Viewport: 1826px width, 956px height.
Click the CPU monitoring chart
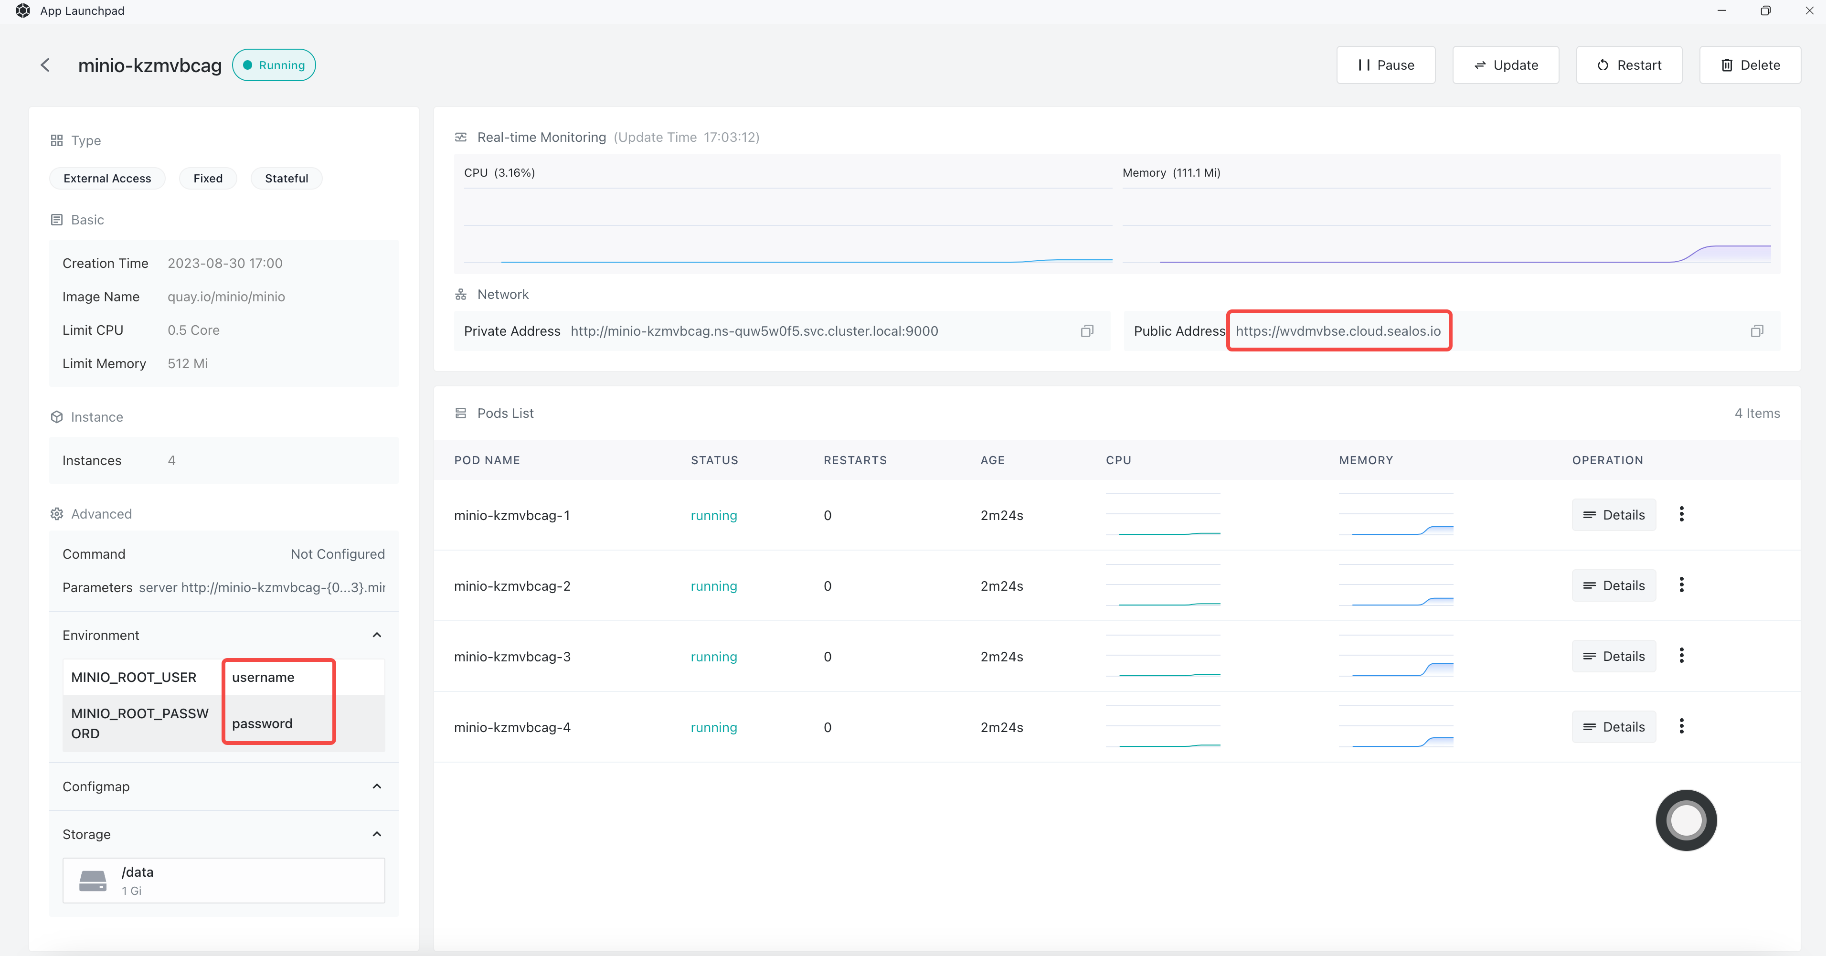(787, 225)
